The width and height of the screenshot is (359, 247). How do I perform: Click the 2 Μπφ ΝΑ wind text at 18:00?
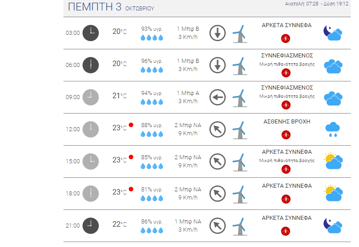188,190
